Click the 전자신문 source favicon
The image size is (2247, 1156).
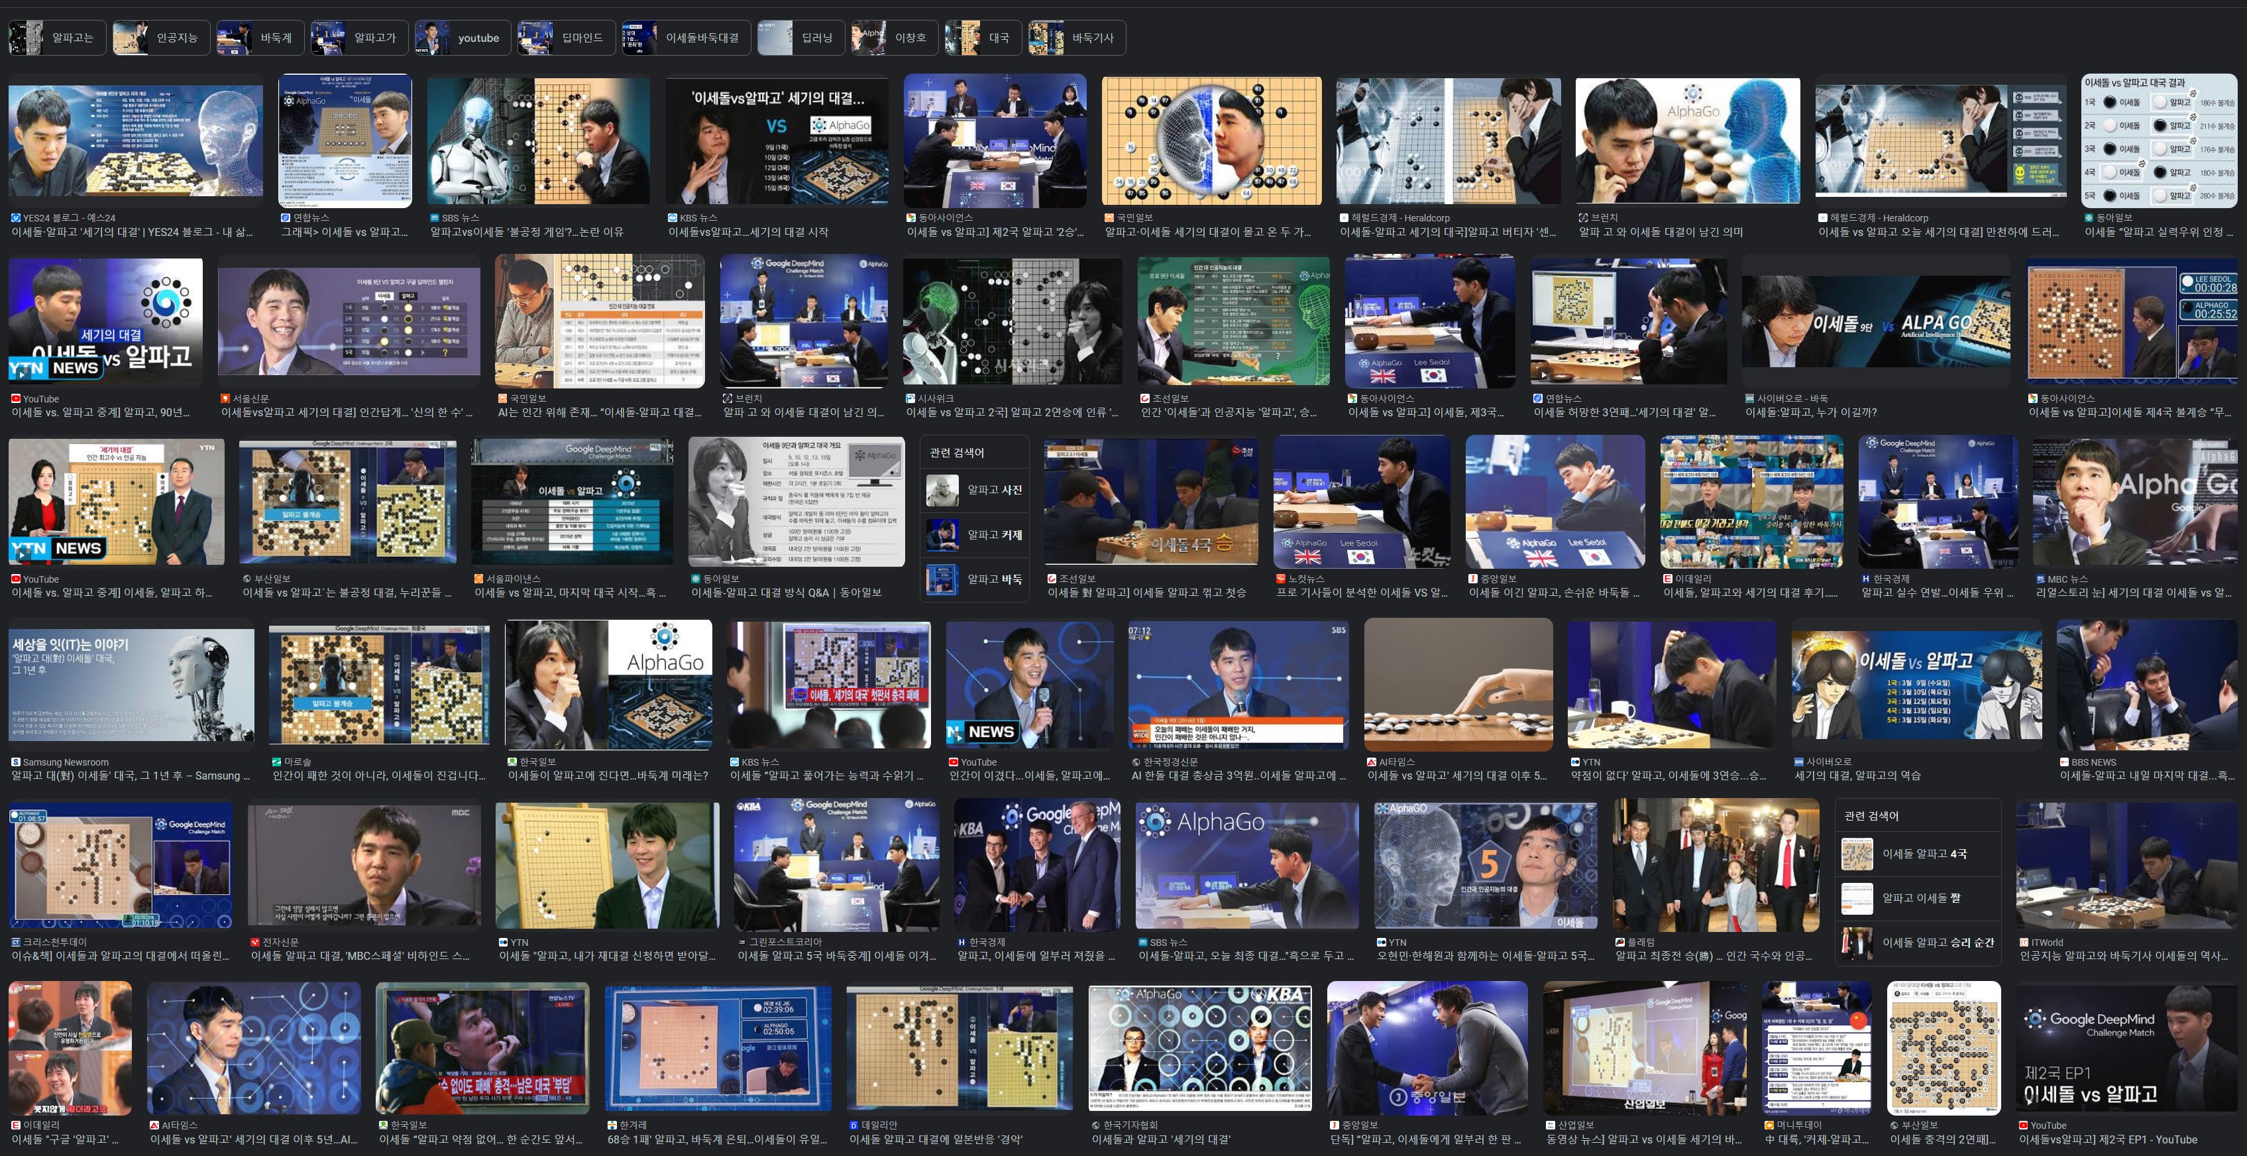coord(254,943)
